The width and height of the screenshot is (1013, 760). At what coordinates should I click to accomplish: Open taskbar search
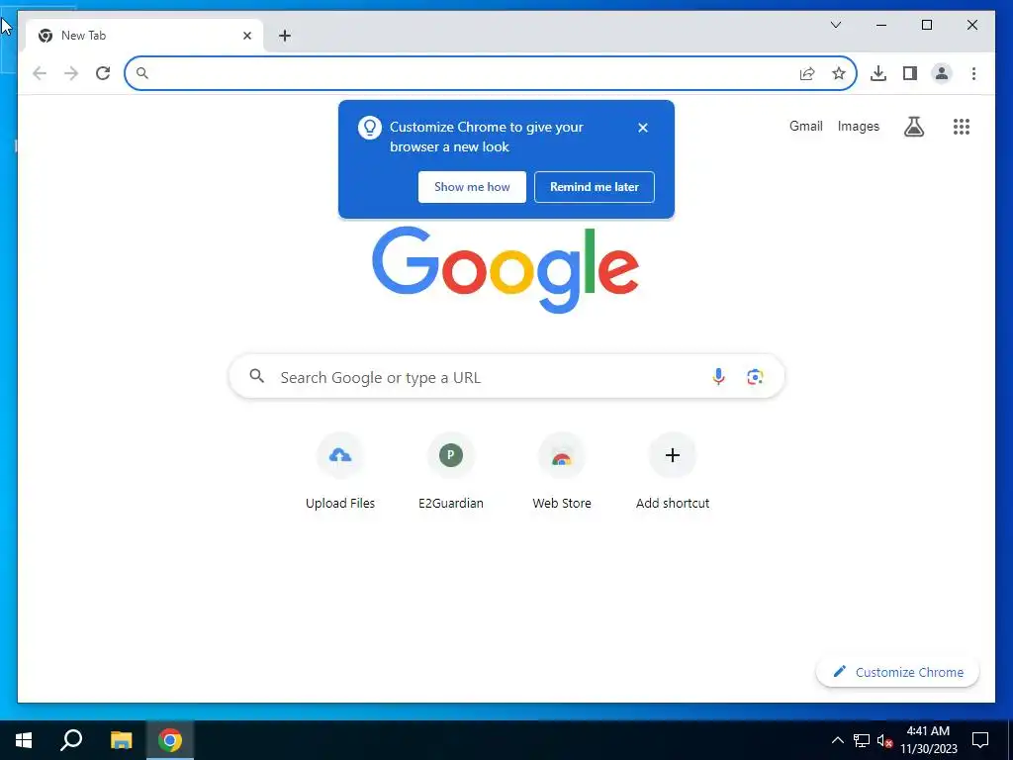(71, 740)
